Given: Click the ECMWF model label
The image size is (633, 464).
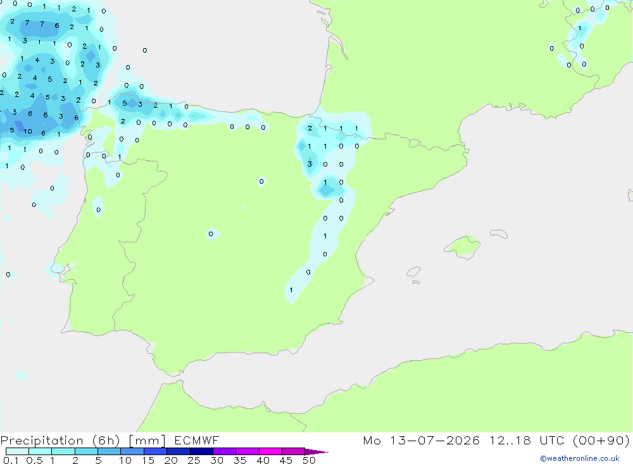Looking at the screenshot, I should tap(197, 440).
